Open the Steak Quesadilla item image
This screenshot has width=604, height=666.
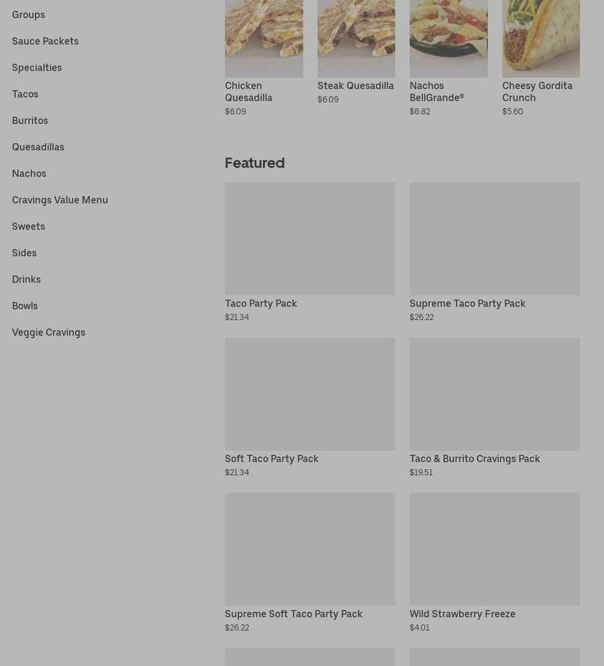[x=356, y=39]
